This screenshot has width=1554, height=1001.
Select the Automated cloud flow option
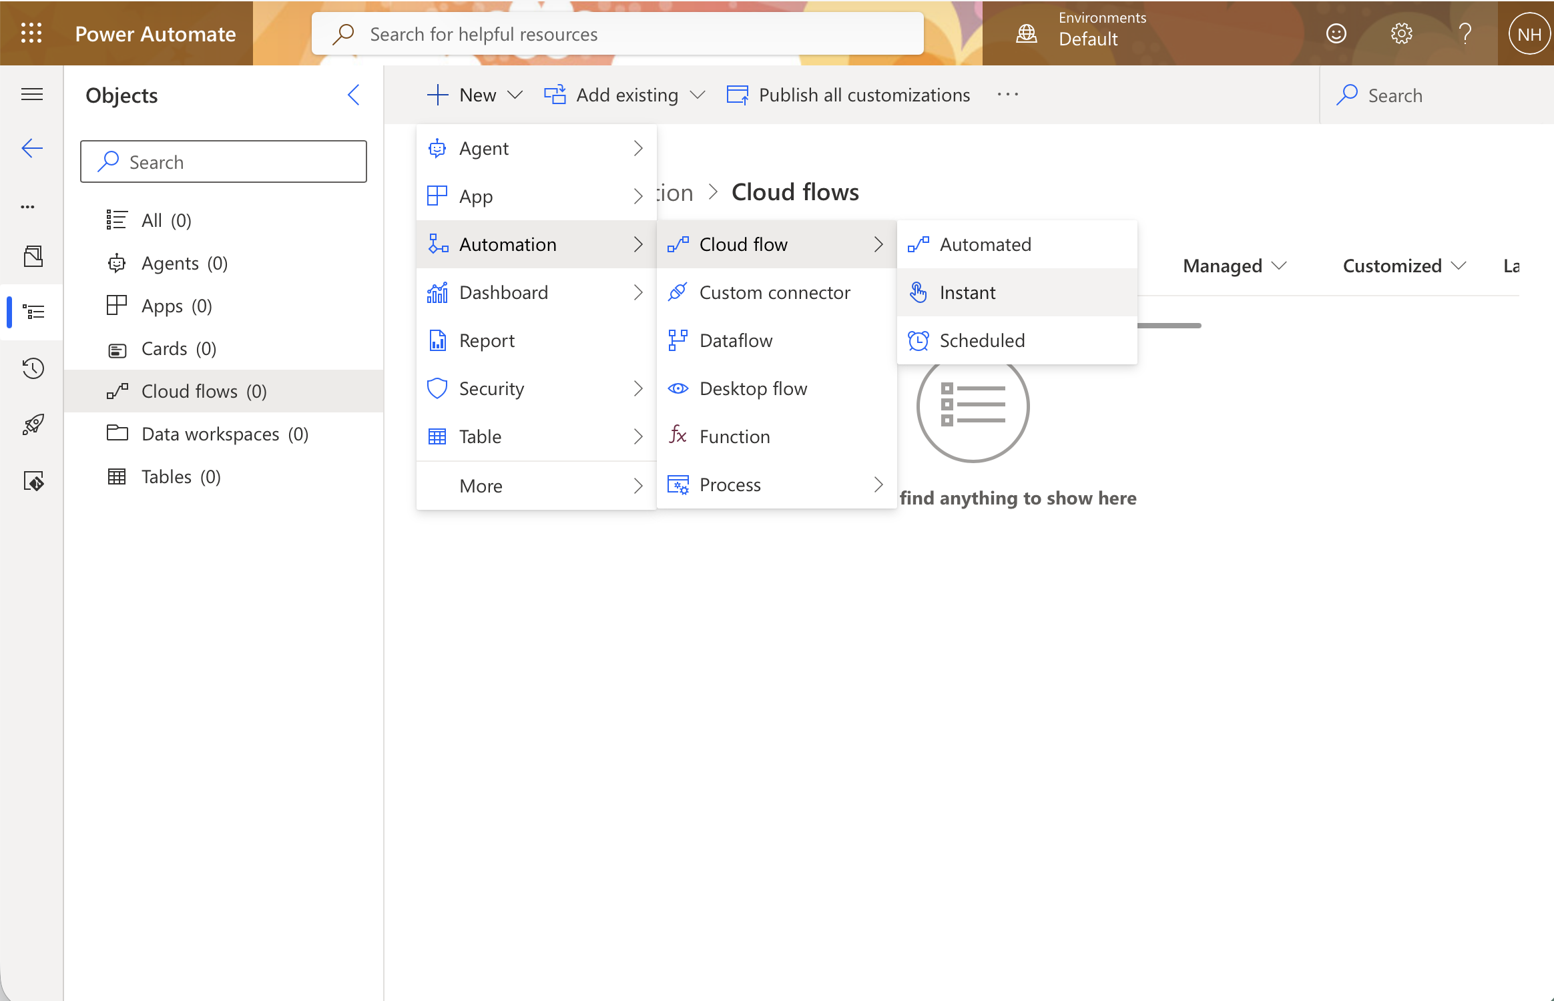click(x=1017, y=244)
